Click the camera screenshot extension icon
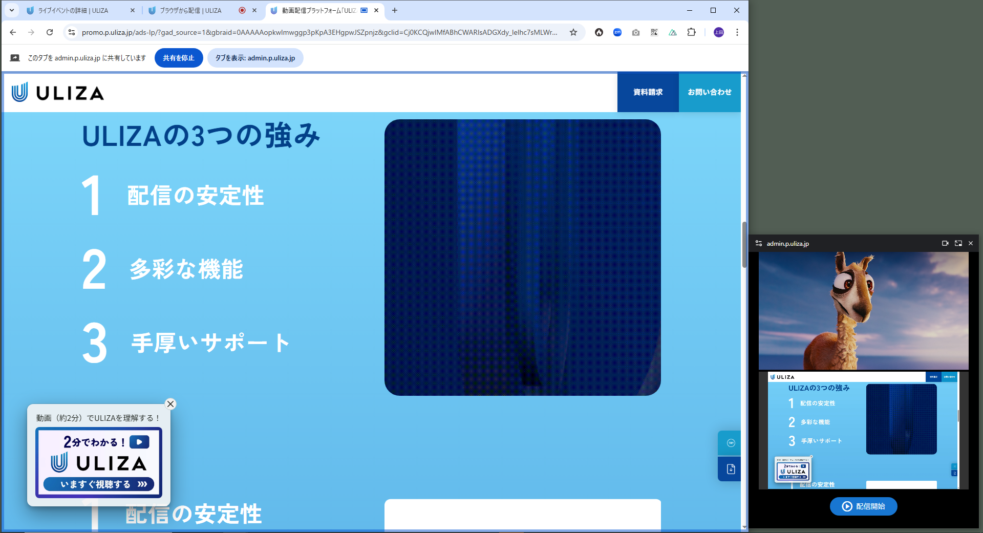The height and width of the screenshot is (533, 983). (636, 32)
